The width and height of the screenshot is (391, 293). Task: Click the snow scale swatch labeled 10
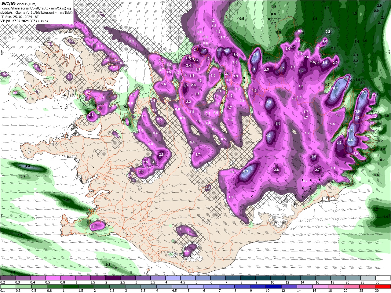pos(278,278)
